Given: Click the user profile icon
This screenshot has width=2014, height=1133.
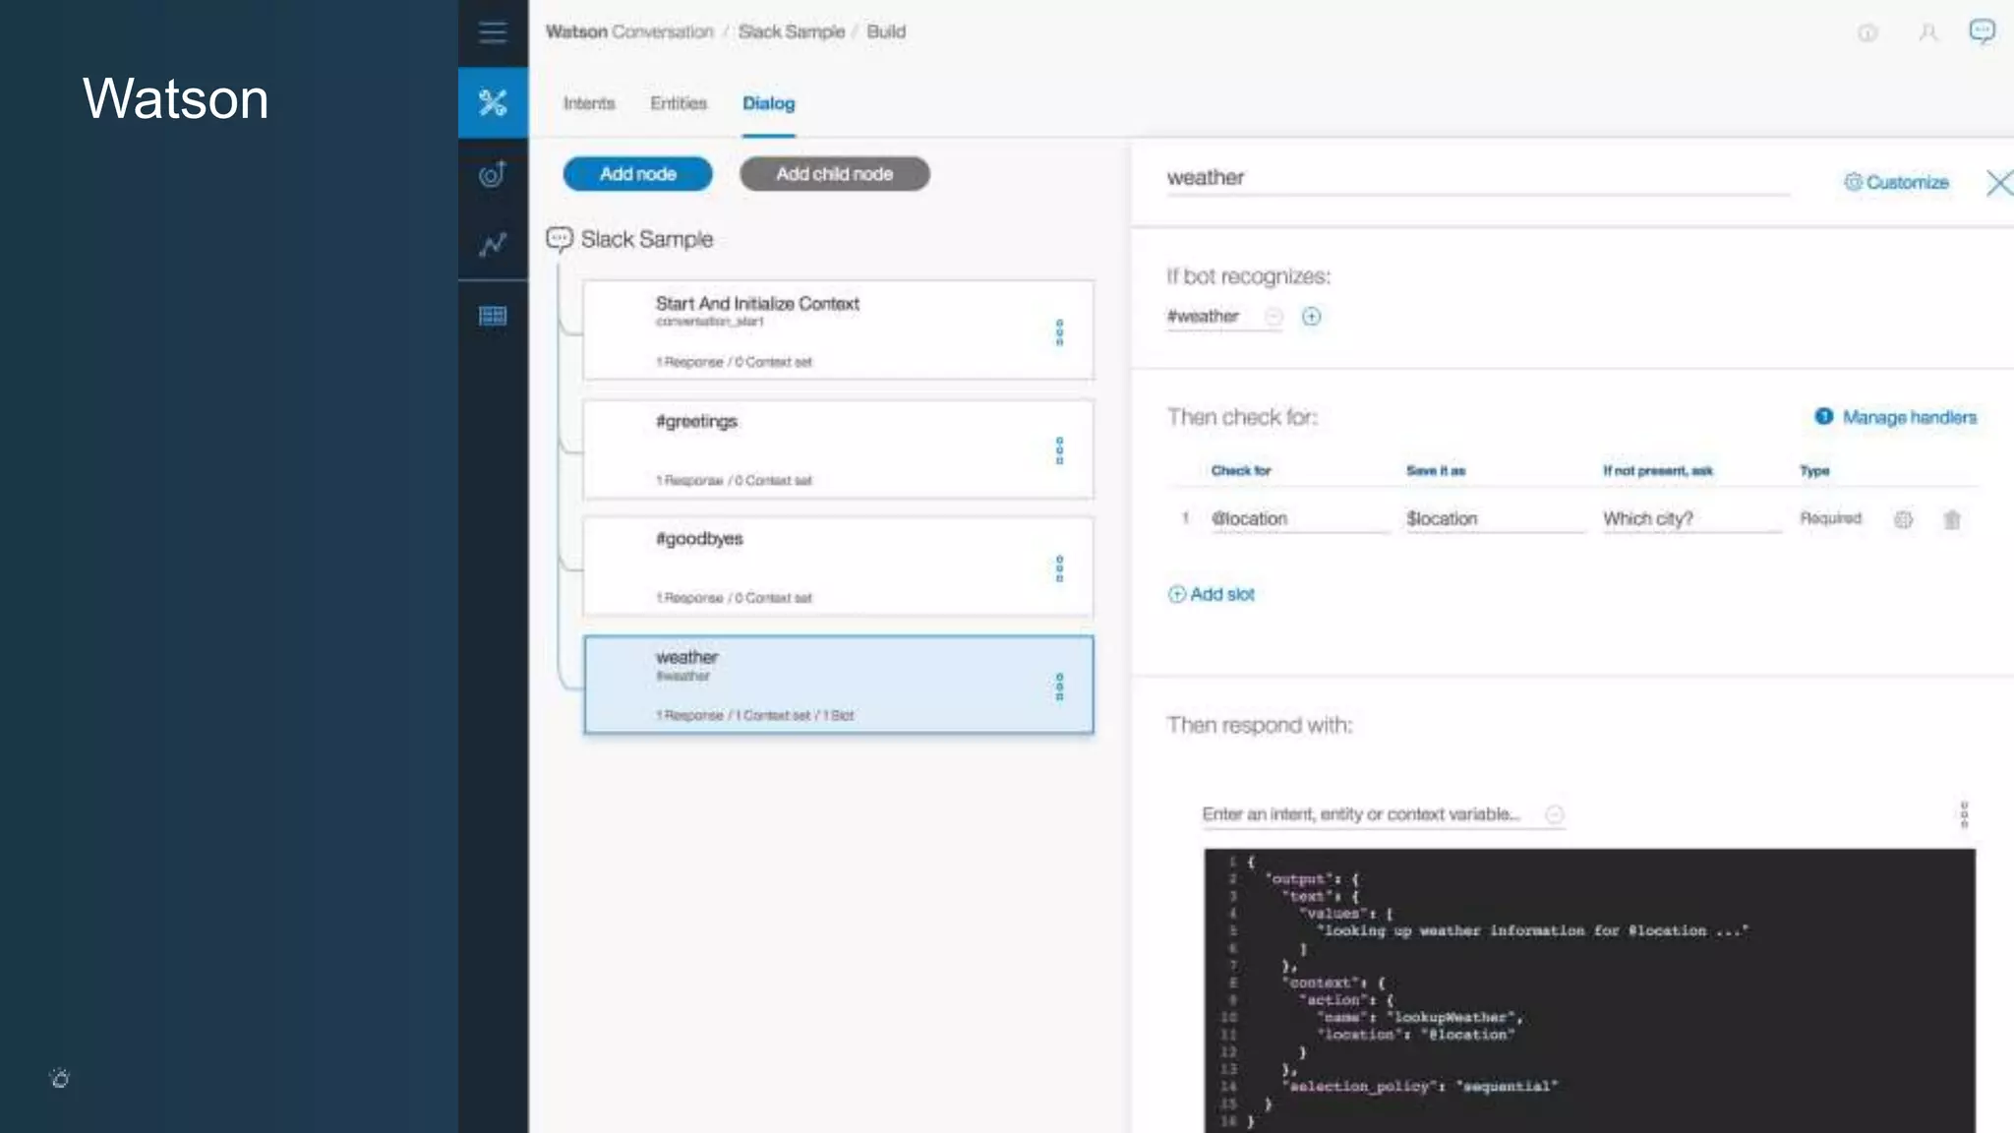Looking at the screenshot, I should (1927, 32).
